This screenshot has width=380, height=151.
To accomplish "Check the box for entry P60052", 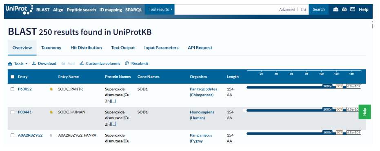I will tap(13, 89).
